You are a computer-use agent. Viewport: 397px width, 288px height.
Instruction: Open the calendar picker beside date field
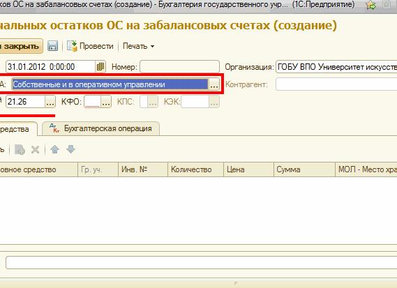click(x=100, y=67)
